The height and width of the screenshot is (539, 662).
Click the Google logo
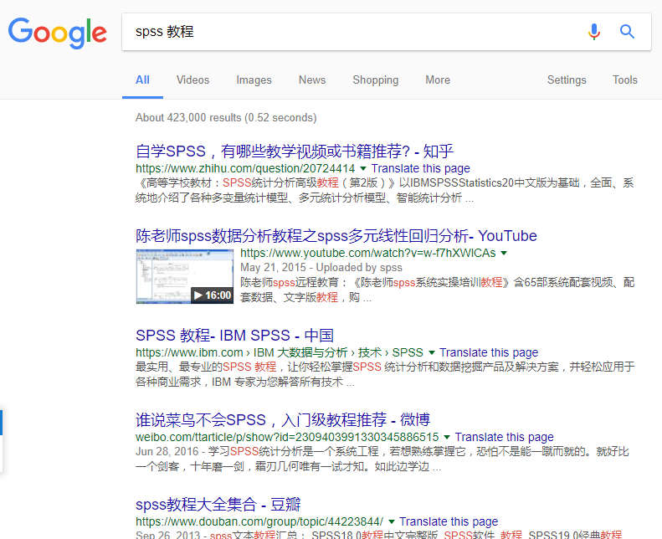pyautogui.click(x=58, y=33)
